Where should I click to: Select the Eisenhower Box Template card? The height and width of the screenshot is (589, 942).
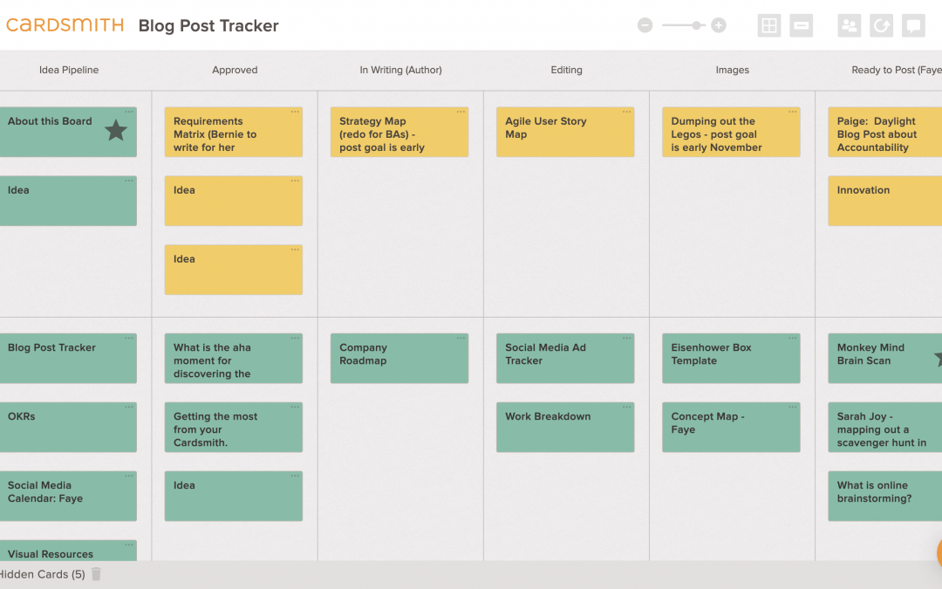pos(731,359)
